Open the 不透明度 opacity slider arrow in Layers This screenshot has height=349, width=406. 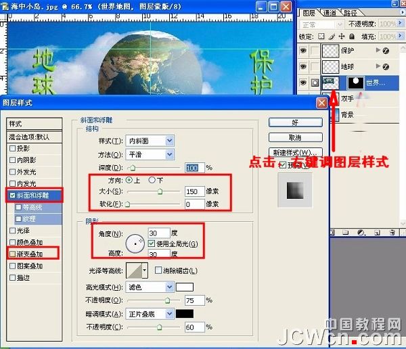click(401, 23)
